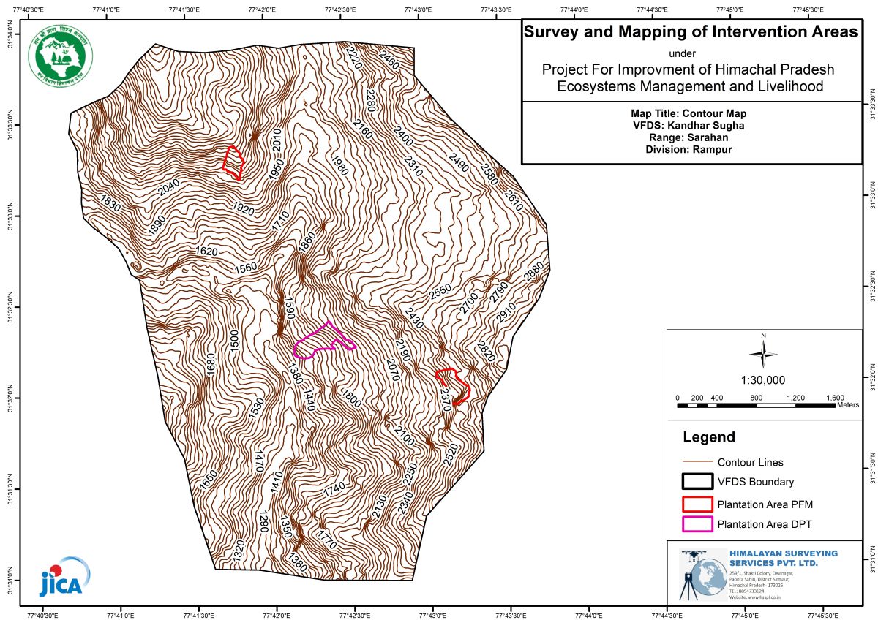Click the 'Legend' heading
Image resolution: width=878 pixels, height=620 pixels.
709,438
